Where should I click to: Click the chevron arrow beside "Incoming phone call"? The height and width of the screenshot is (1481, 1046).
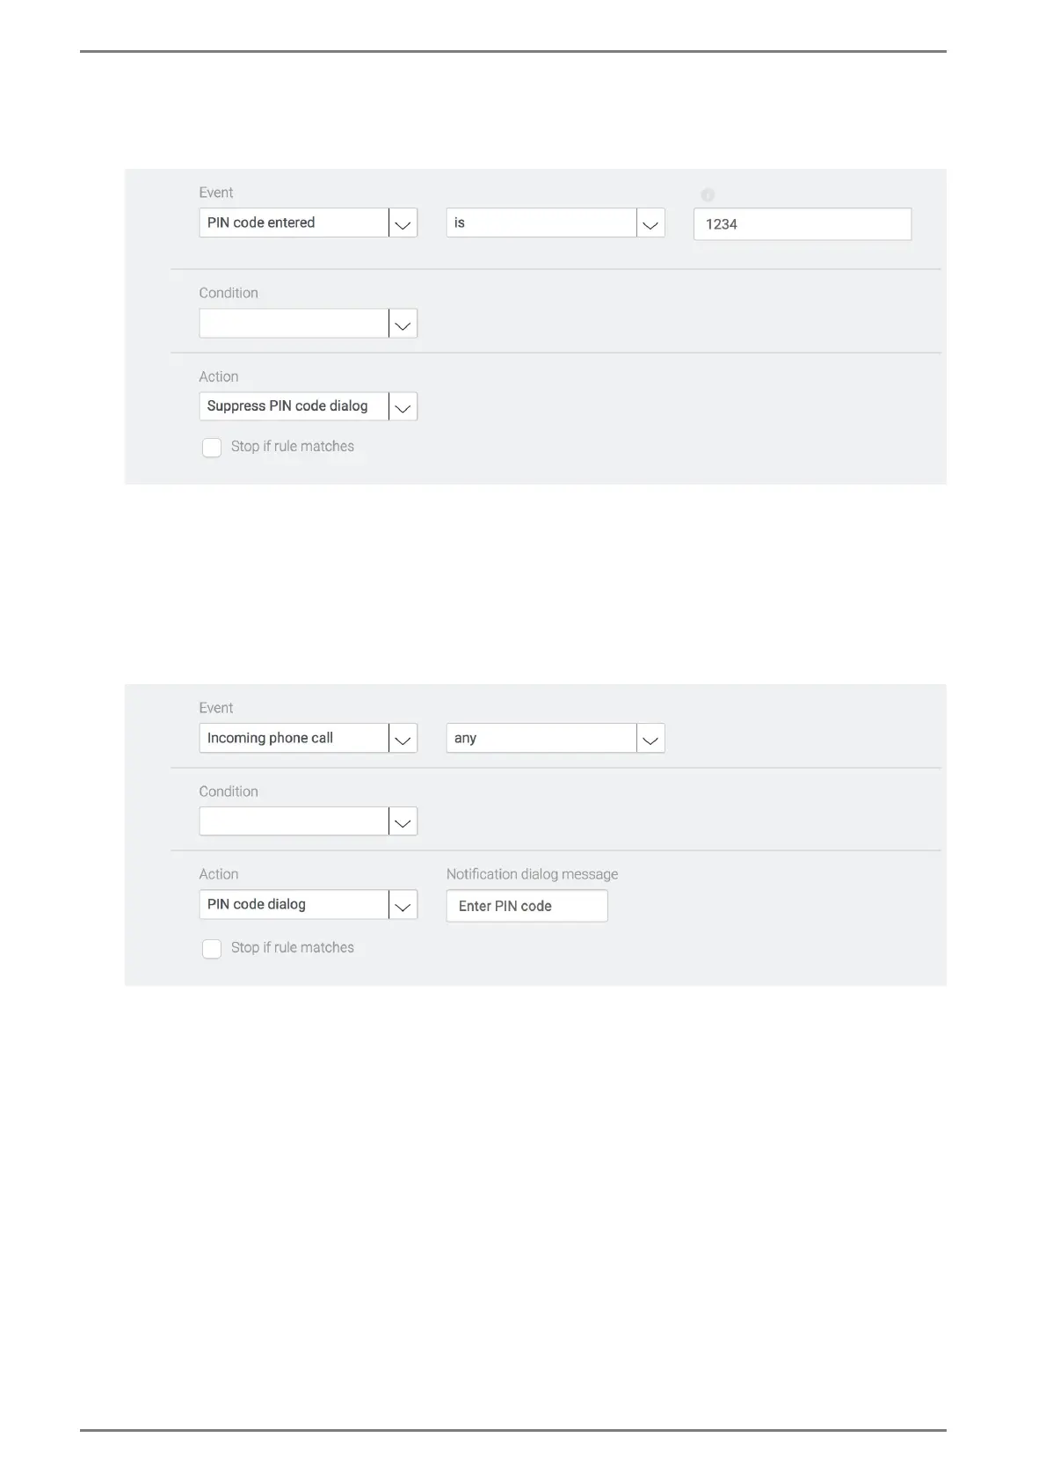[403, 739]
